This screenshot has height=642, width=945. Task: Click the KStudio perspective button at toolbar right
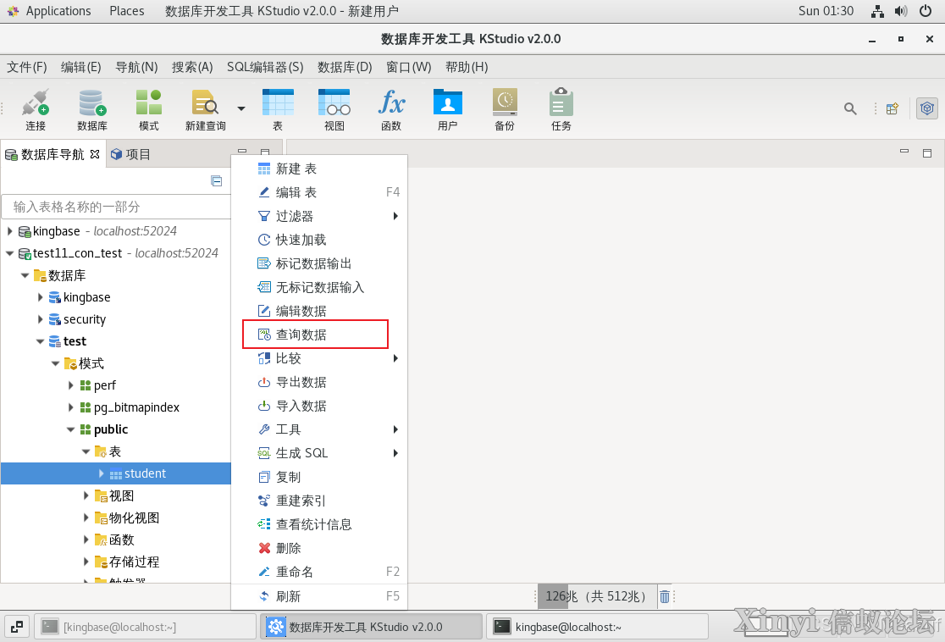tap(927, 108)
